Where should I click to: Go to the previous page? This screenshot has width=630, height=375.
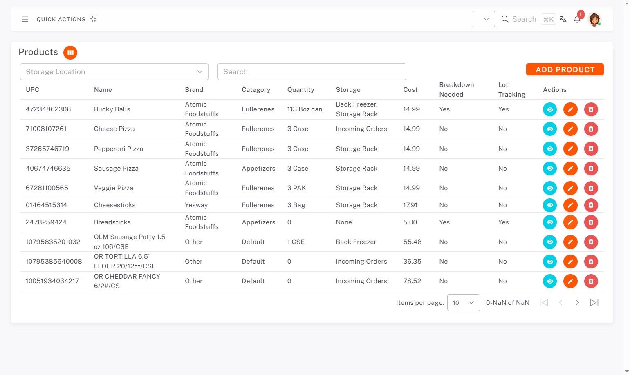561,303
